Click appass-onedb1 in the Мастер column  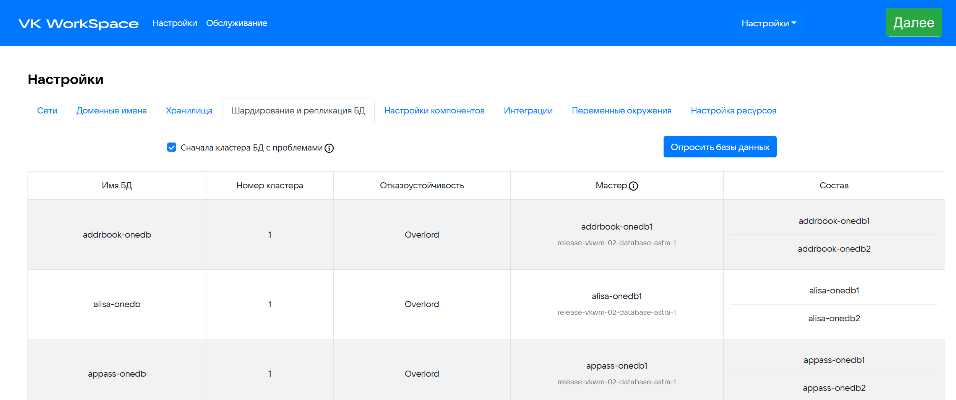617,366
